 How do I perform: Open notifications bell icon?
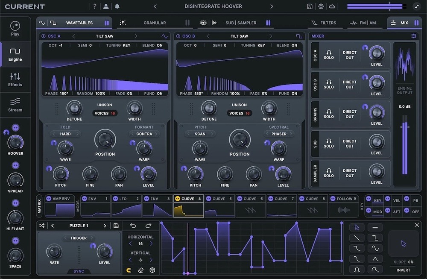pos(117,6)
